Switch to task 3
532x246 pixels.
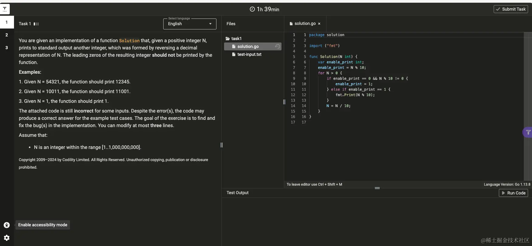click(7, 48)
